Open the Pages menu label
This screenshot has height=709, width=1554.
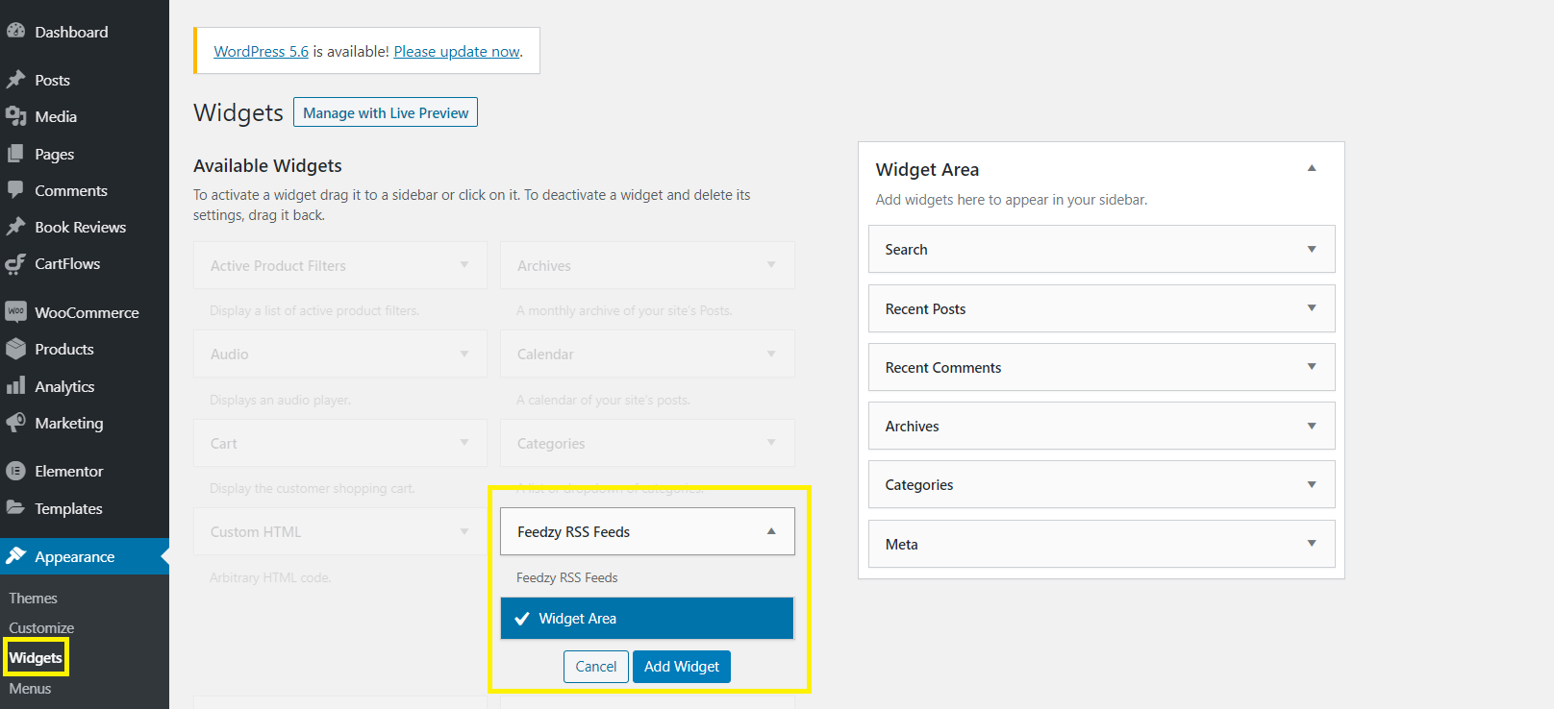click(55, 154)
